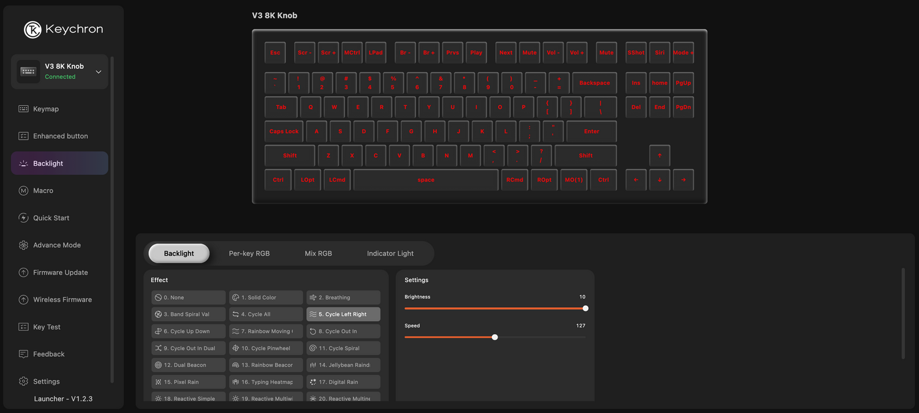The image size is (919, 413).
Task: Pick the Cycle Spiral effect button
Action: pyautogui.click(x=343, y=348)
